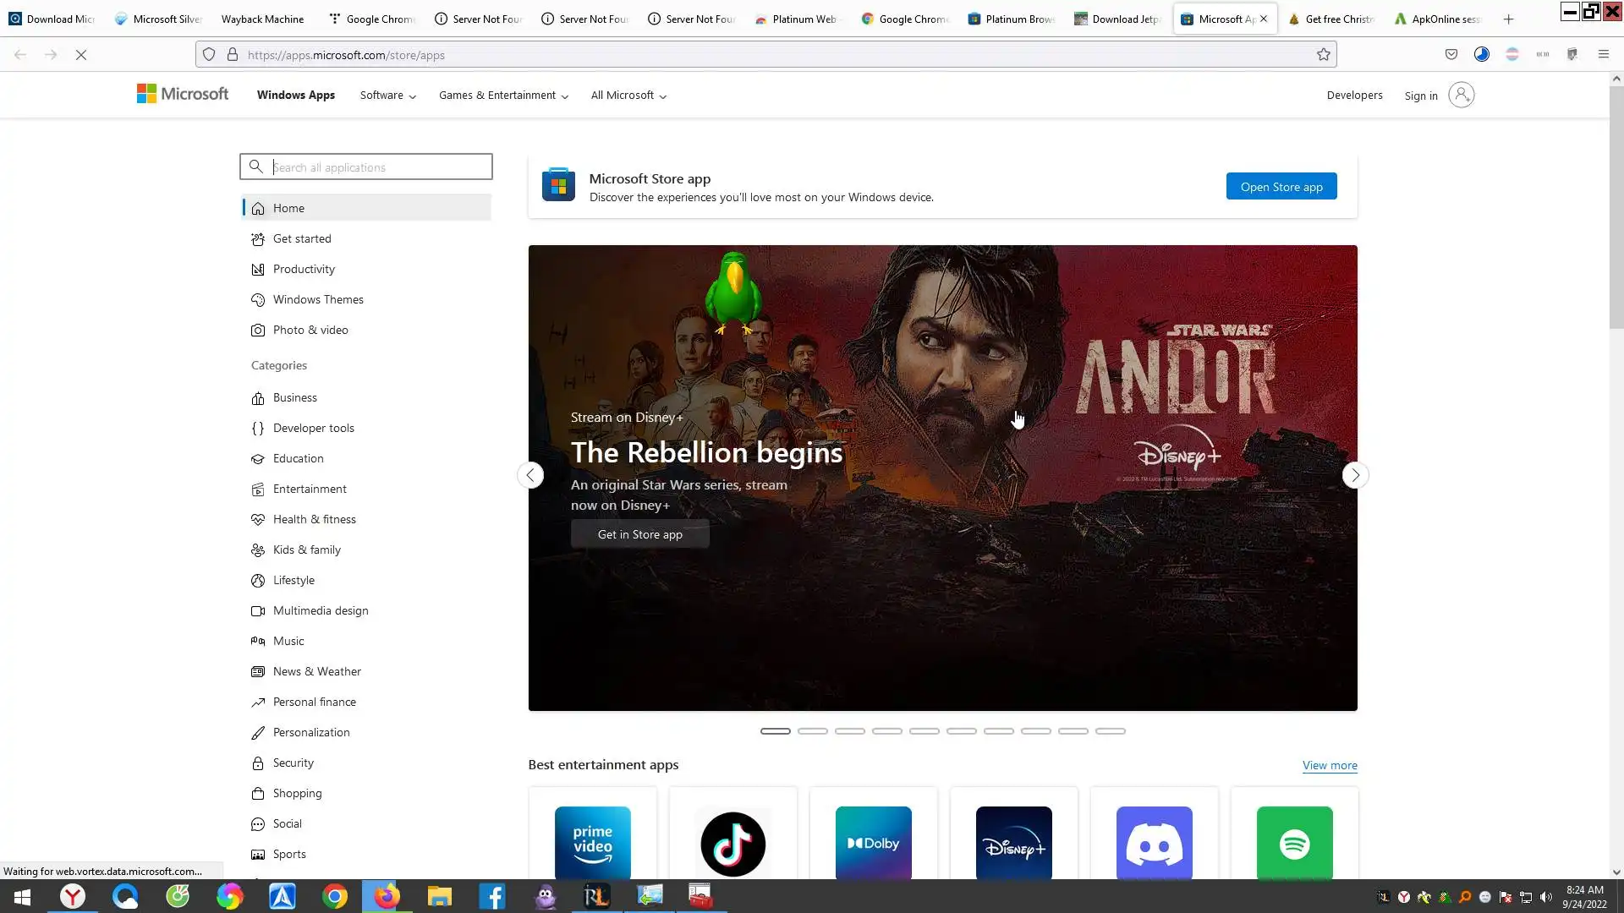The height and width of the screenshot is (913, 1624).
Task: Click the Search all applications field
Action: (376, 167)
